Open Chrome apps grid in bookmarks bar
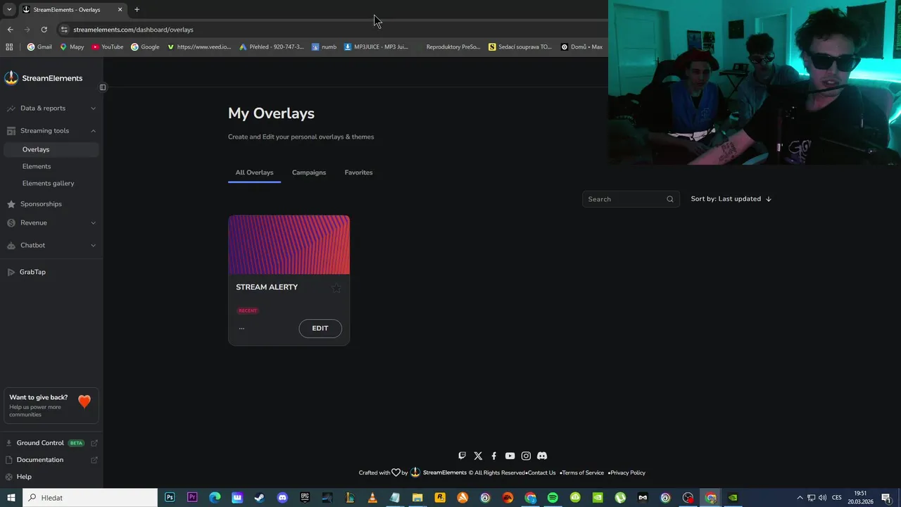The height and width of the screenshot is (507, 901). pos(9,47)
